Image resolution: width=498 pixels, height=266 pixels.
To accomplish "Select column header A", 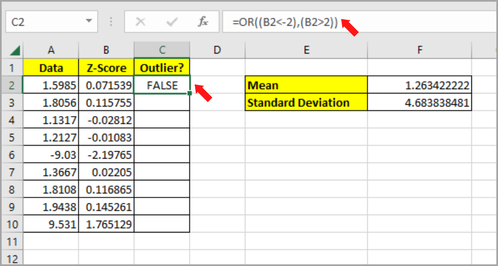I will (x=50, y=49).
